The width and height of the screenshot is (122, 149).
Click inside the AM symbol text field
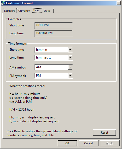point(51,67)
